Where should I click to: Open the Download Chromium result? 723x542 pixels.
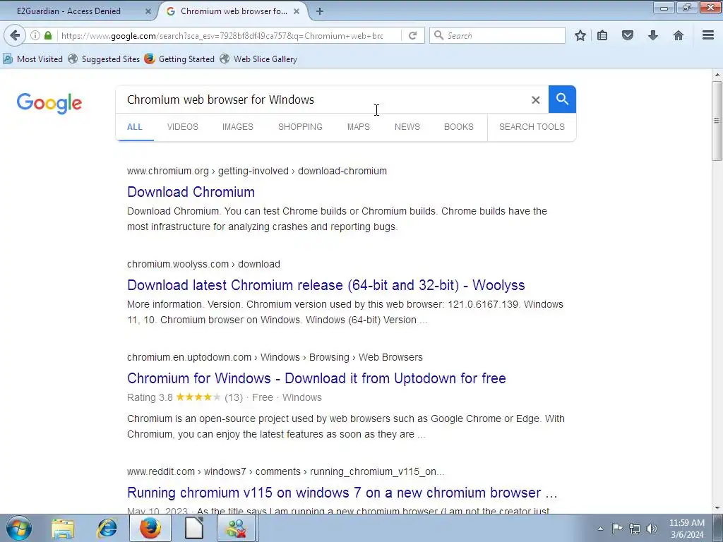click(x=191, y=192)
